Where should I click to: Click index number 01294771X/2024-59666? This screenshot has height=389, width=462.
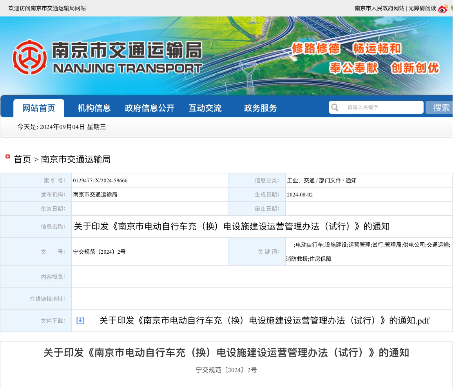coord(100,180)
